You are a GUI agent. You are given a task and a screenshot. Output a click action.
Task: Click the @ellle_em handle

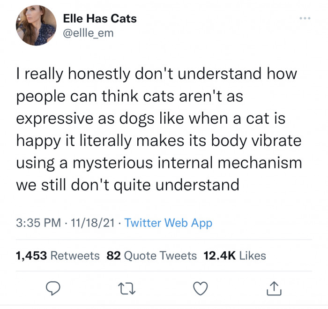pos(88,33)
